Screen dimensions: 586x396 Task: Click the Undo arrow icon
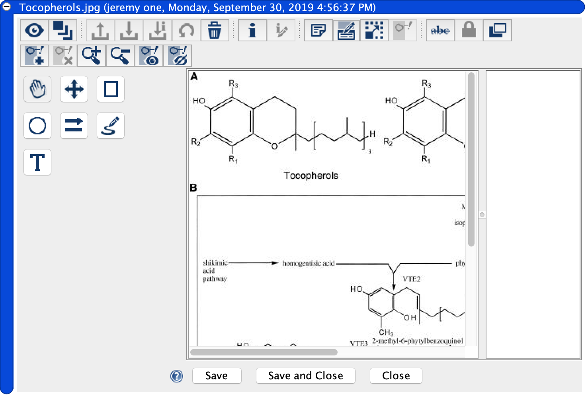pos(186,30)
